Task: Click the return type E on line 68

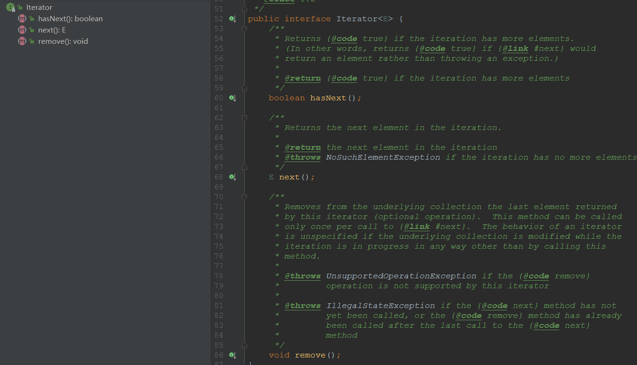Action: pos(271,177)
